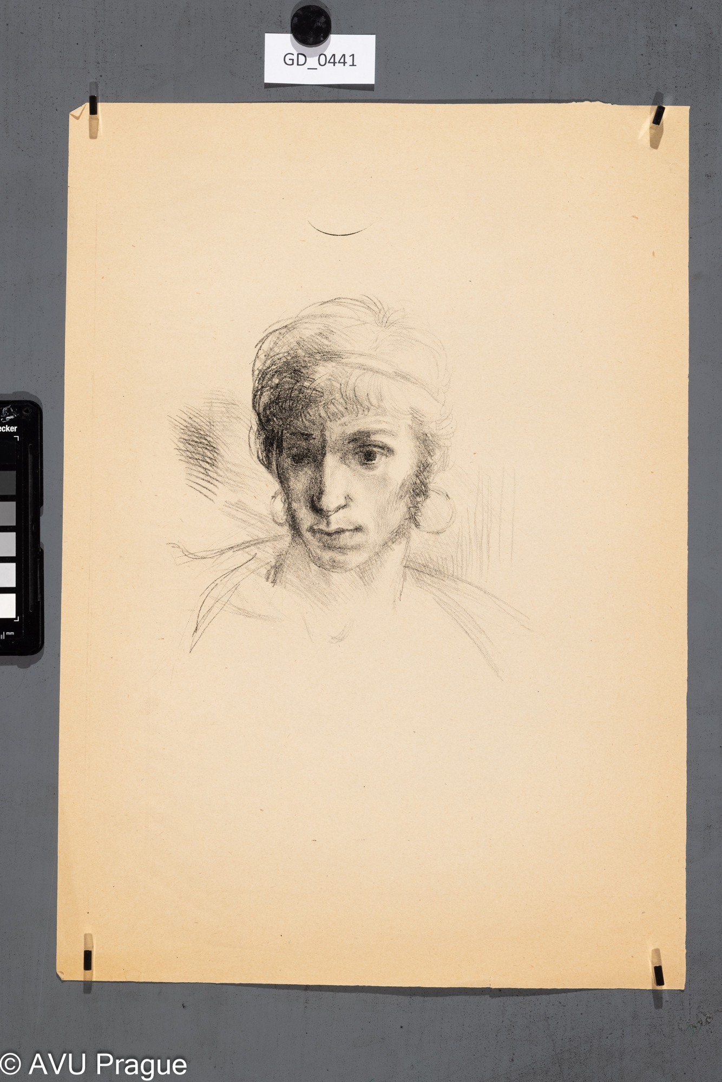Click the black round magnet at top

tap(311, 25)
